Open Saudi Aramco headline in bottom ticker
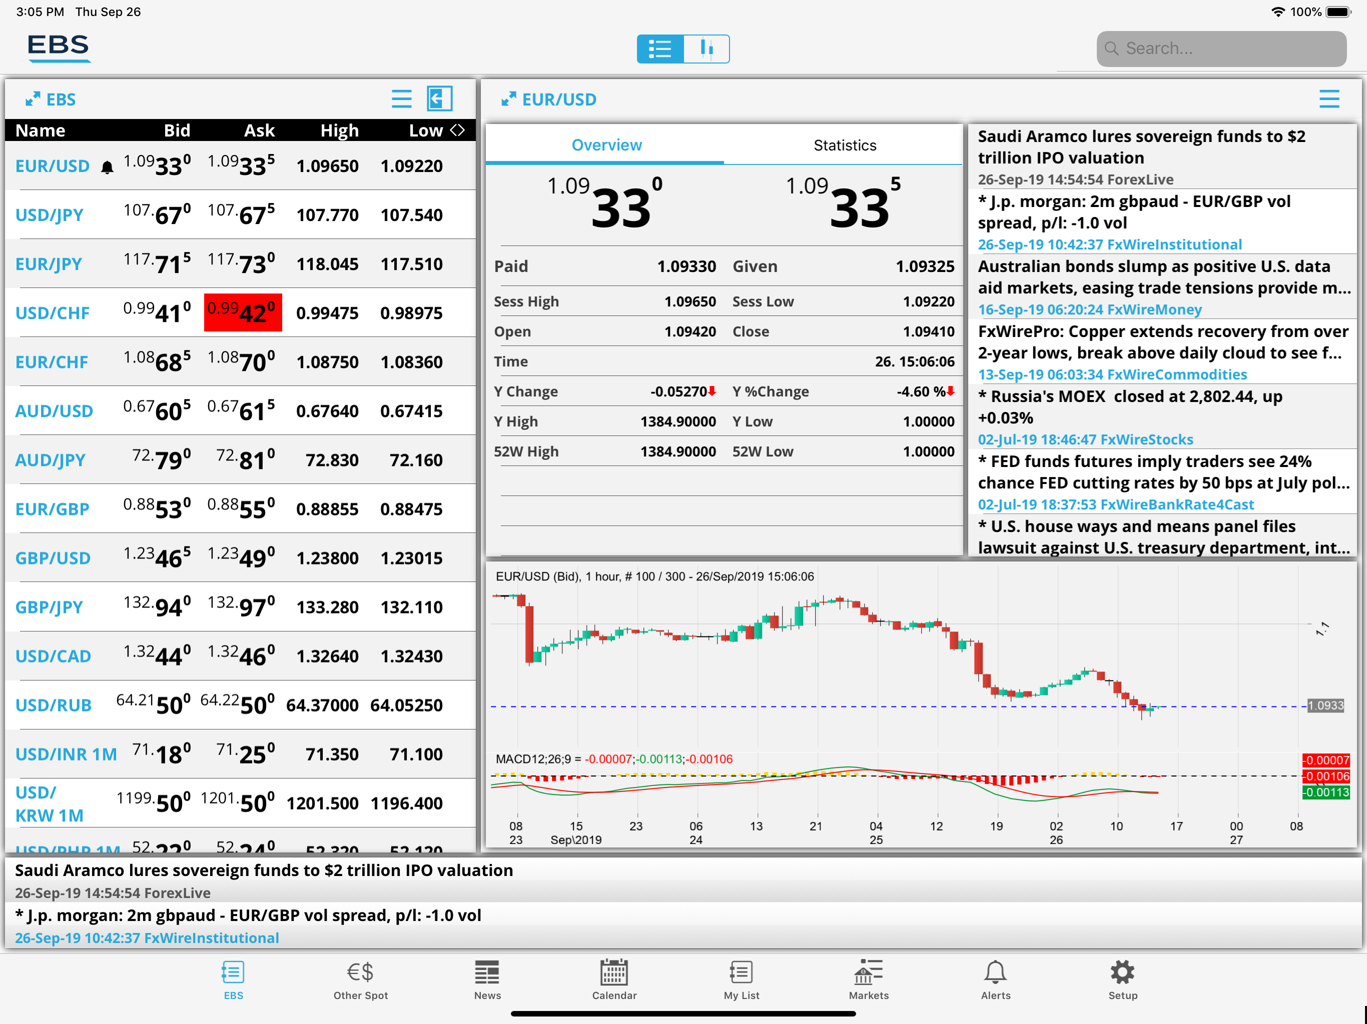This screenshot has width=1367, height=1024. click(x=683, y=880)
